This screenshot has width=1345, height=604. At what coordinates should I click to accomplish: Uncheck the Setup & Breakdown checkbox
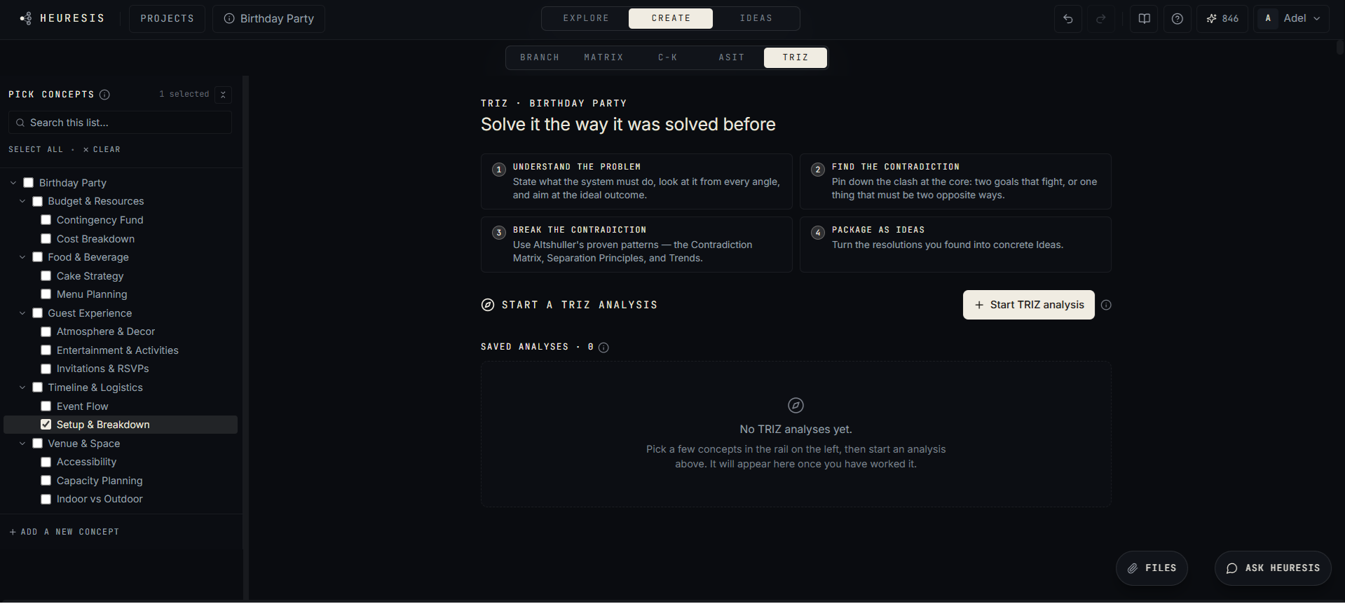tap(46, 425)
